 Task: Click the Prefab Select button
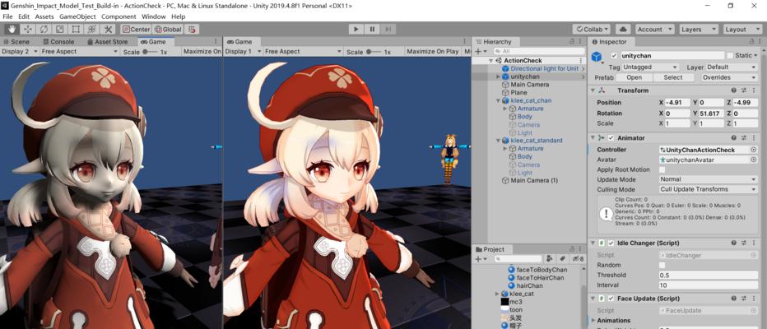673,77
